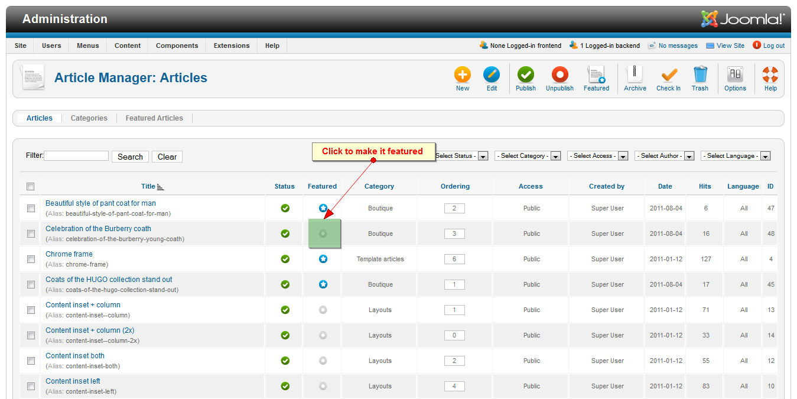Open the Content menu

[x=128, y=46]
